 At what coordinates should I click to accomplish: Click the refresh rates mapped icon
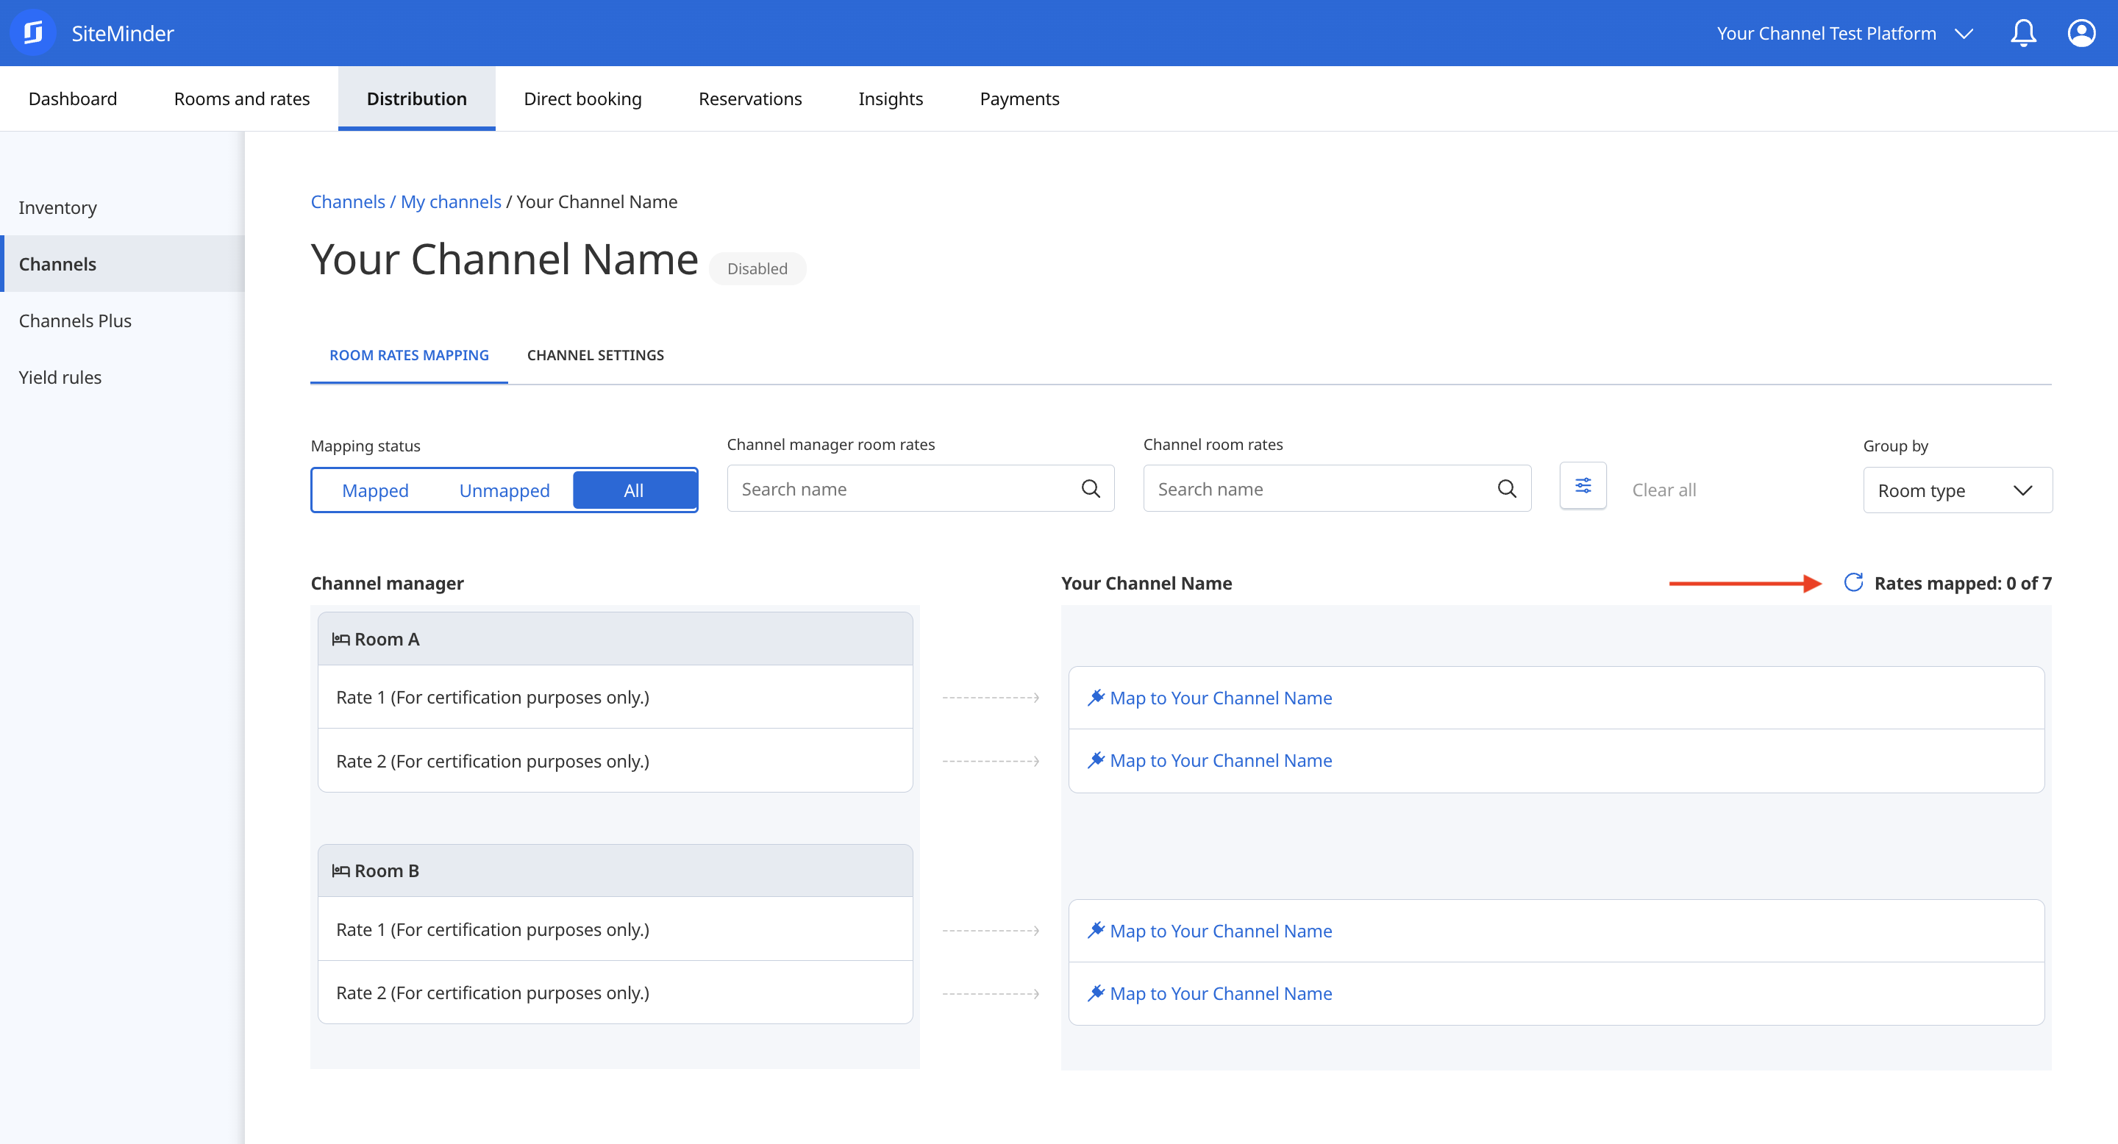pyautogui.click(x=1853, y=583)
